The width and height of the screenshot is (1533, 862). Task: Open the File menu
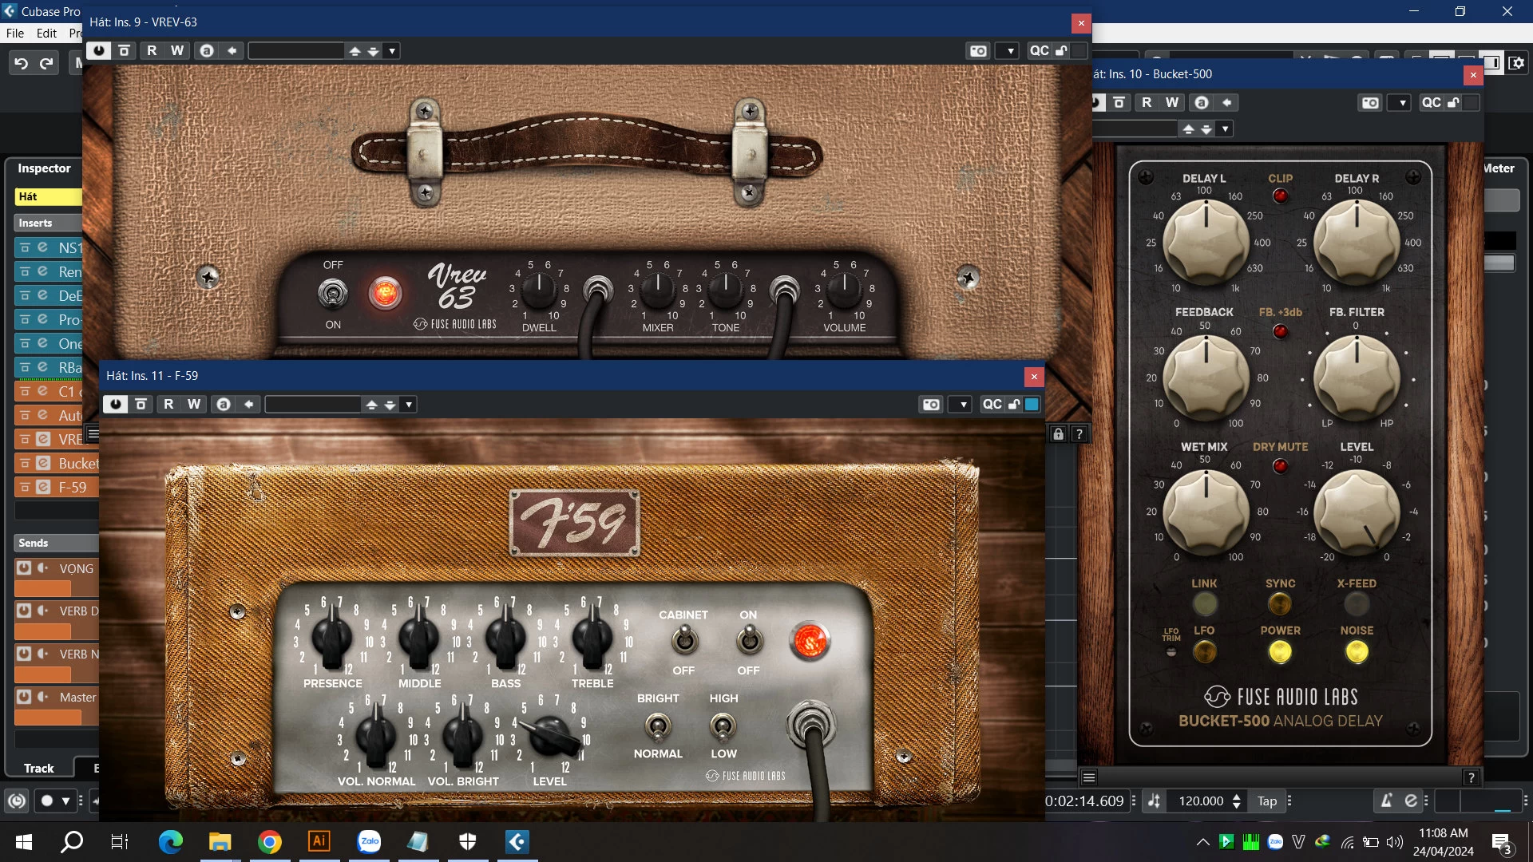[15, 34]
